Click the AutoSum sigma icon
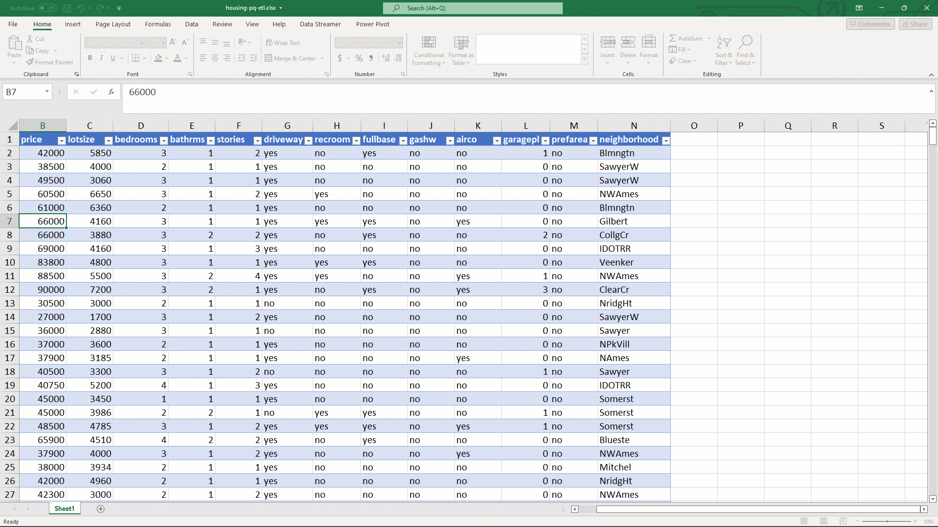Viewport: 938px width, 527px height. pos(673,38)
